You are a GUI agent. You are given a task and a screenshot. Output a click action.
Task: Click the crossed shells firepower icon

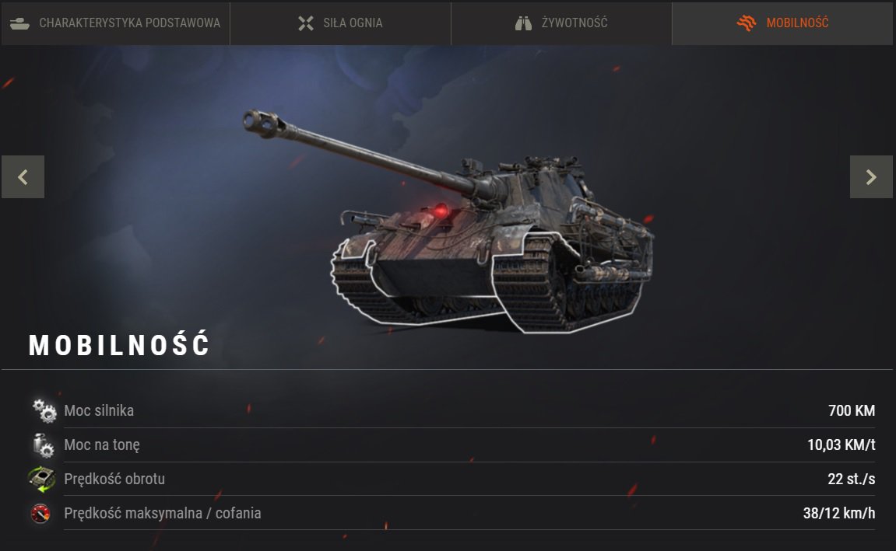306,23
